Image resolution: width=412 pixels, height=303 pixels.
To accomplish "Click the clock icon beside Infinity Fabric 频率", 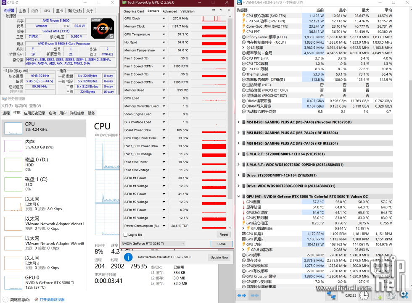I will [x=243, y=37].
